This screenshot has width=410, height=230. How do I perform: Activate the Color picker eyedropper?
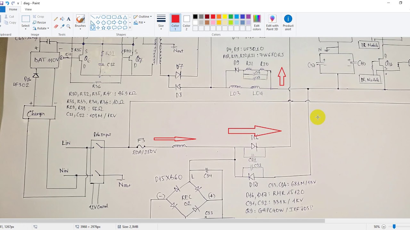(x=62, y=27)
